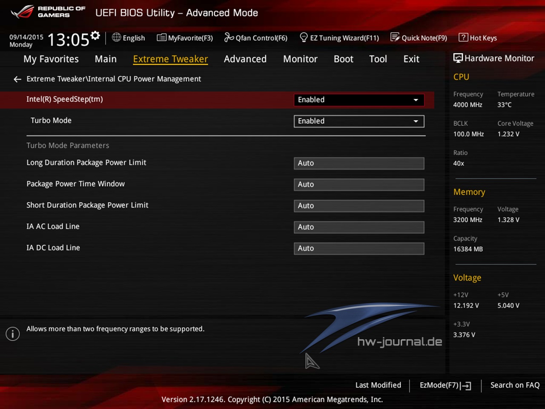The width and height of the screenshot is (545, 409).
Task: Open MyFavorite(F3)
Action: pos(185,38)
